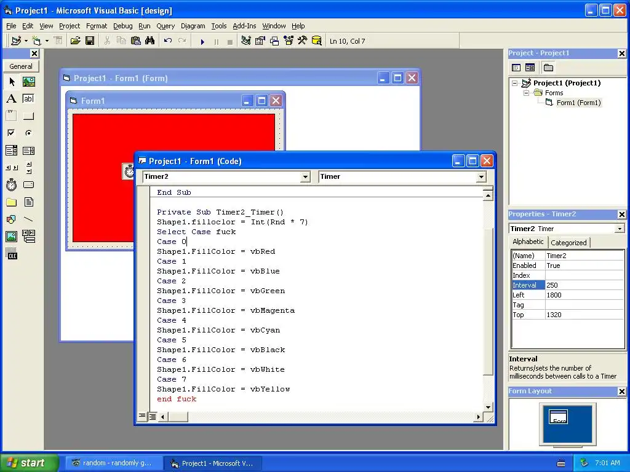The width and height of the screenshot is (630, 472).
Task: Open the Timer2 object dropdown in code window
Action: point(305,176)
